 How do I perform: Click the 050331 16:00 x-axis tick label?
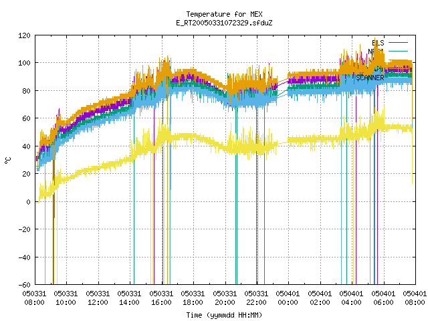161,298
